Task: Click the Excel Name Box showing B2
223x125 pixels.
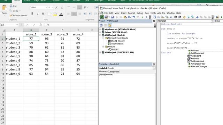Action: [9, 25]
